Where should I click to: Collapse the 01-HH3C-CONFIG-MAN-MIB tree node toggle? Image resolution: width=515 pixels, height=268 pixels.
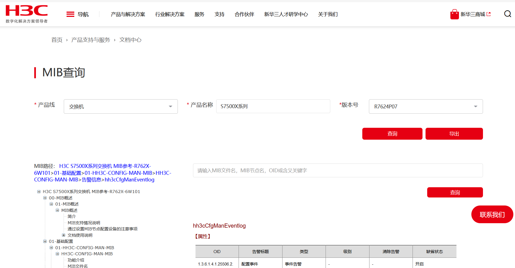click(x=51, y=248)
